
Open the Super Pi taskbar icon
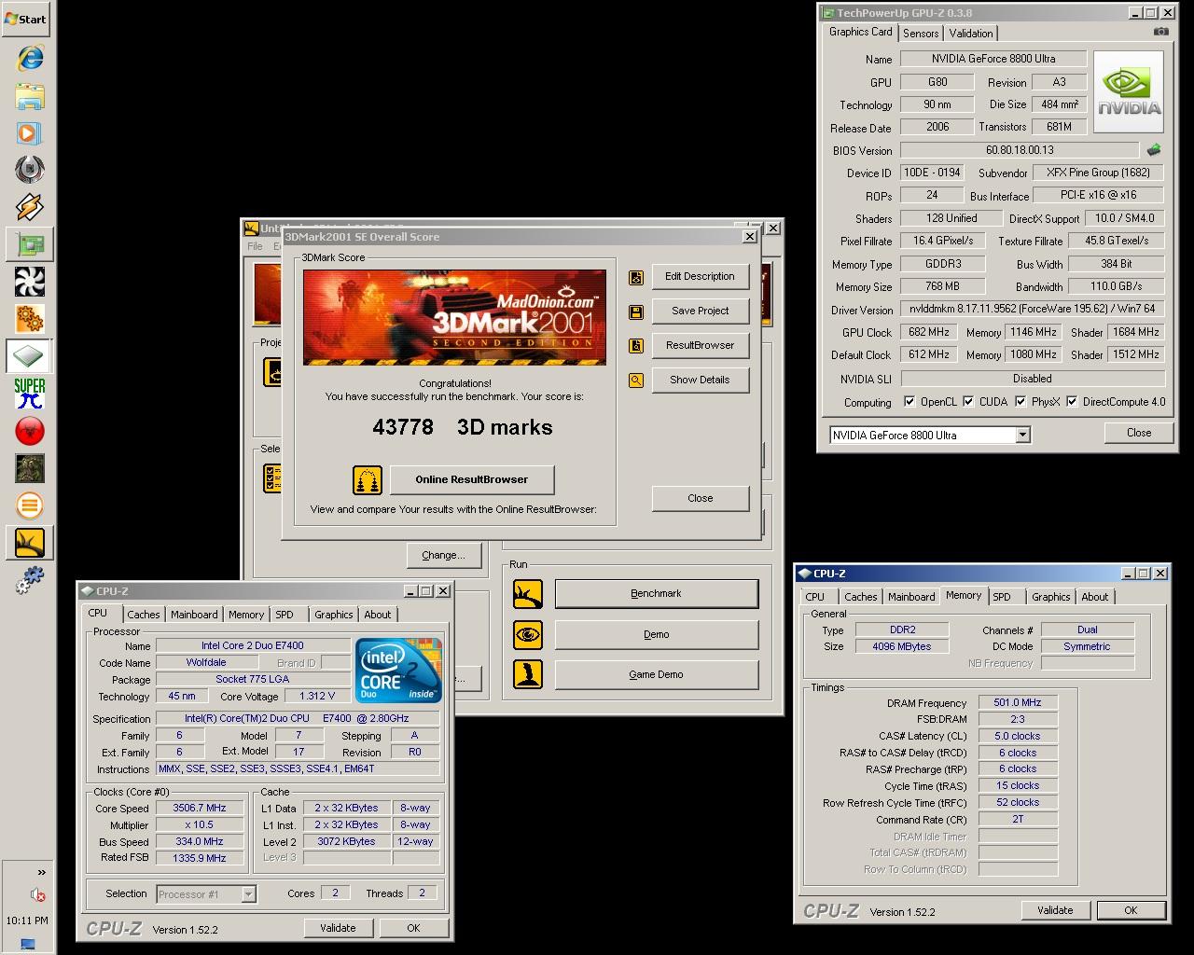coord(29,394)
